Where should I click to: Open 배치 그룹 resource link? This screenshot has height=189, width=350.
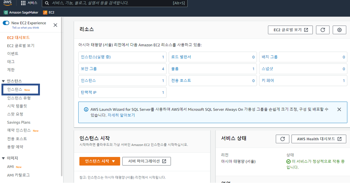[x=269, y=57]
